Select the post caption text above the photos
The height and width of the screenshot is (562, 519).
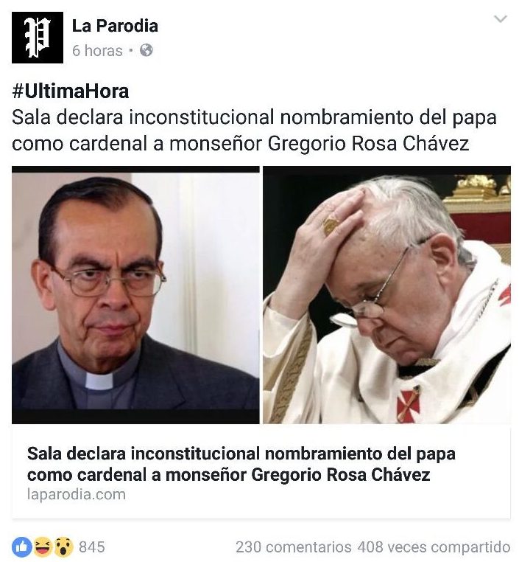point(254,131)
